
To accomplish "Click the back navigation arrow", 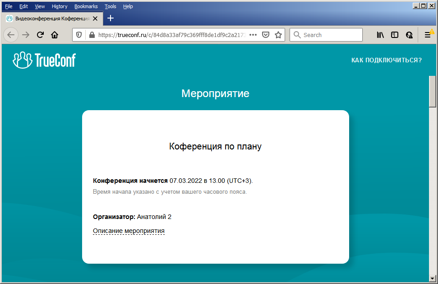I will (11, 35).
